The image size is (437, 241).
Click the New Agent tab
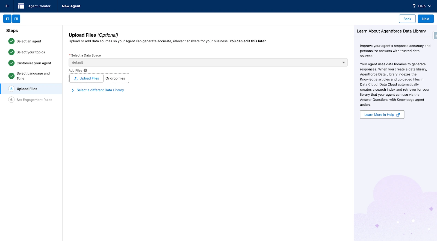pos(71,6)
